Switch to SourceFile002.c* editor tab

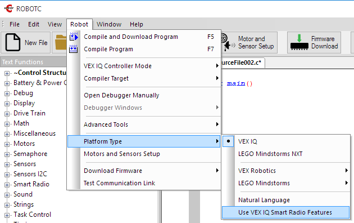coord(243,63)
